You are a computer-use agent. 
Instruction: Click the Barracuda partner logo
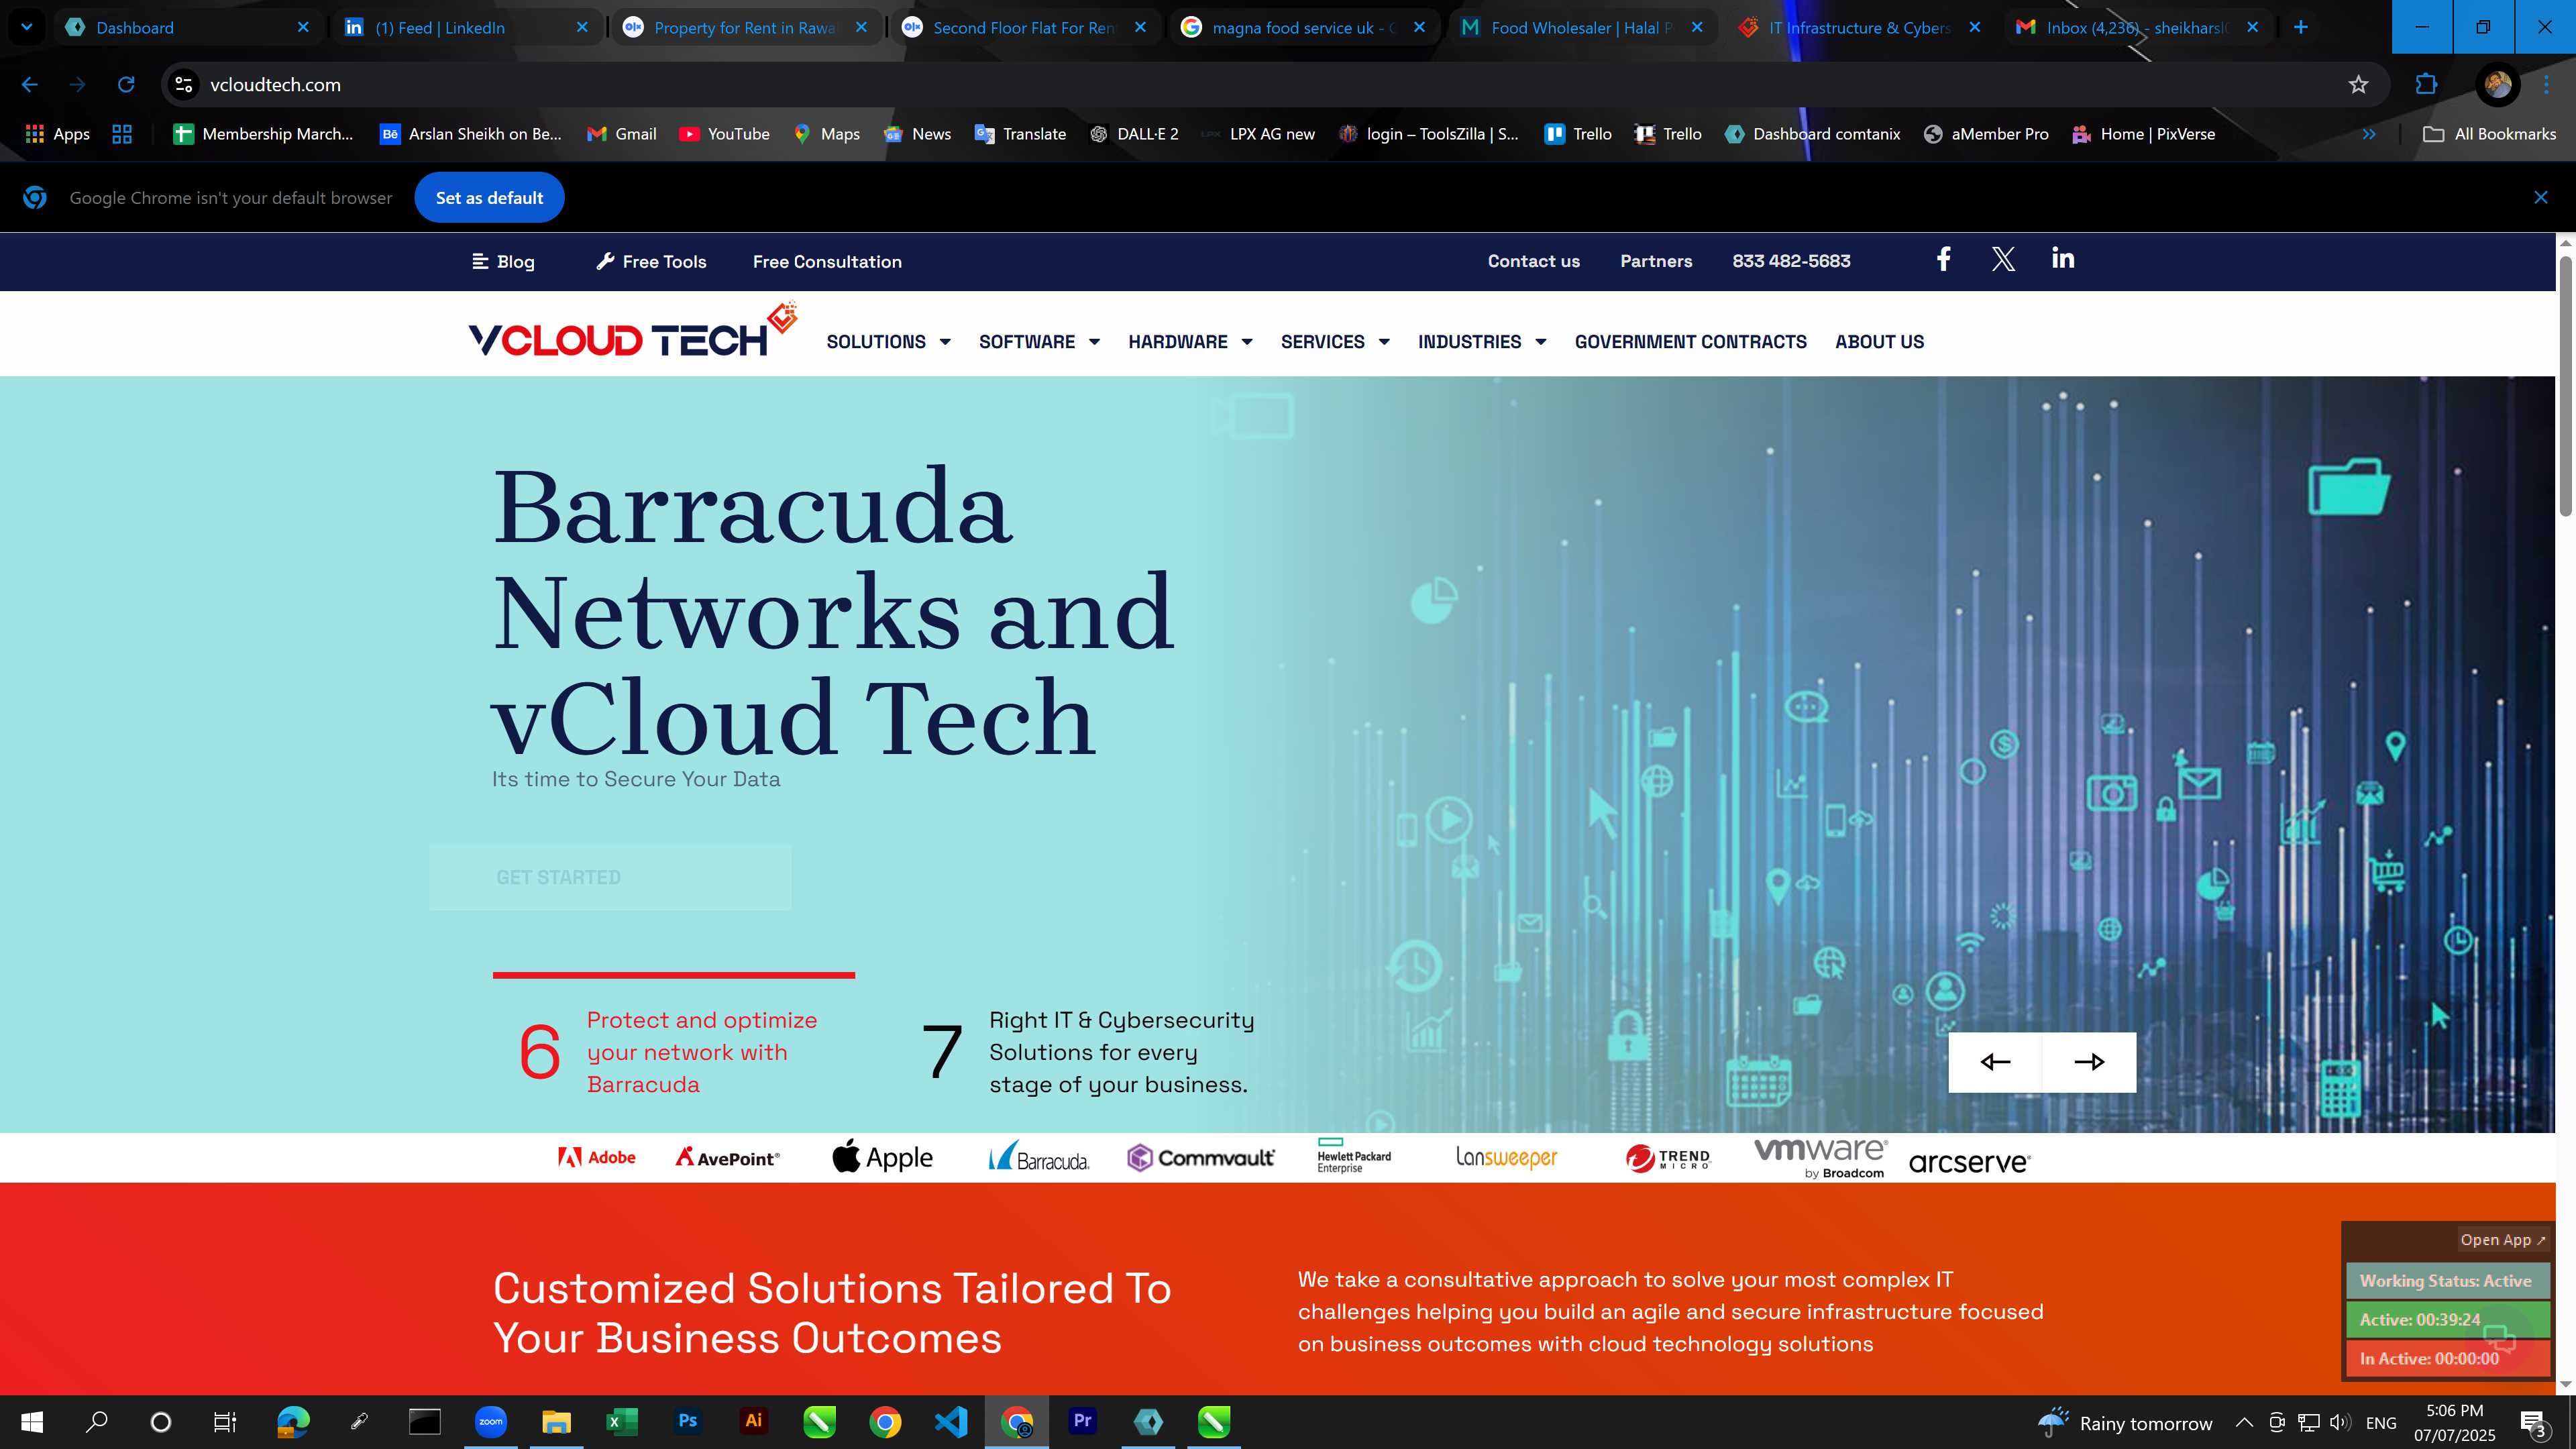click(x=1039, y=1157)
